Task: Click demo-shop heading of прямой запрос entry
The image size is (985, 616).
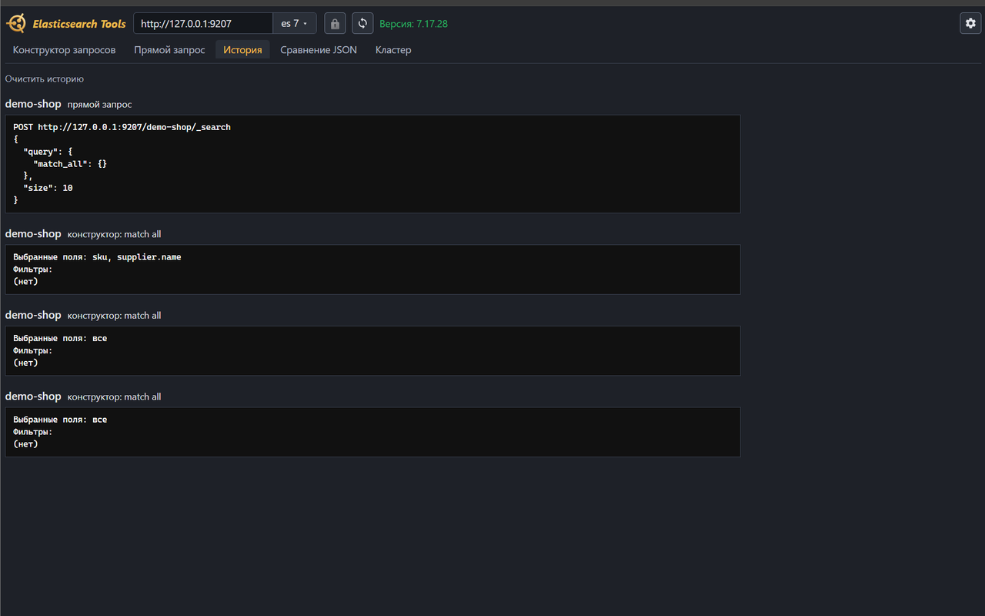Action: 33,104
